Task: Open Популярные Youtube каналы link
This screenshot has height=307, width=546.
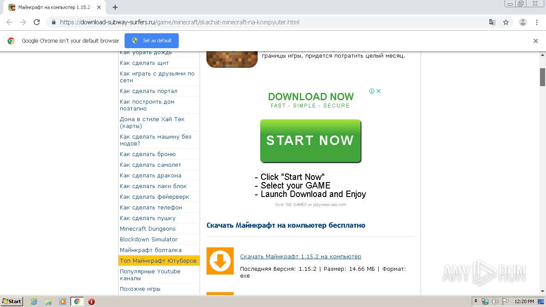Action: click(150, 275)
